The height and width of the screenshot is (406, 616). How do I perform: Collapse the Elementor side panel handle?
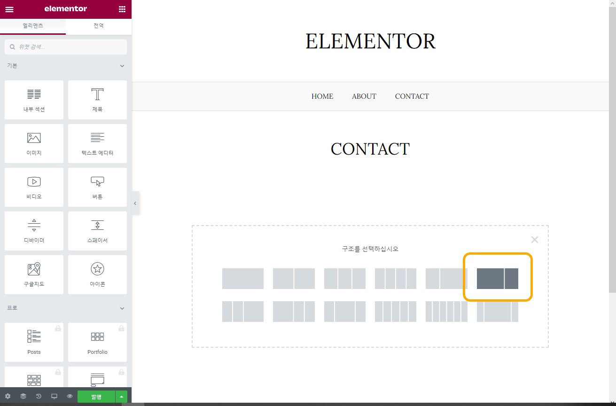tap(135, 203)
